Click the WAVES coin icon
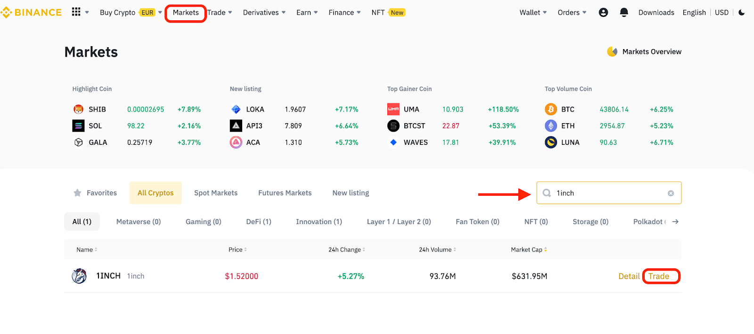Screen dimensions: 754x334 click(393, 142)
